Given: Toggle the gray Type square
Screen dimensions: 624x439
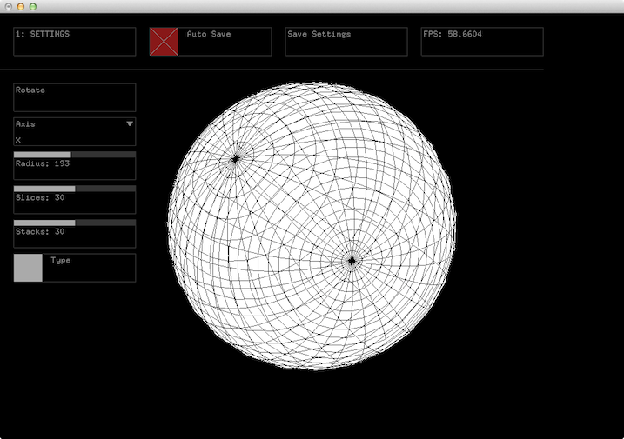Looking at the screenshot, I should point(28,268).
